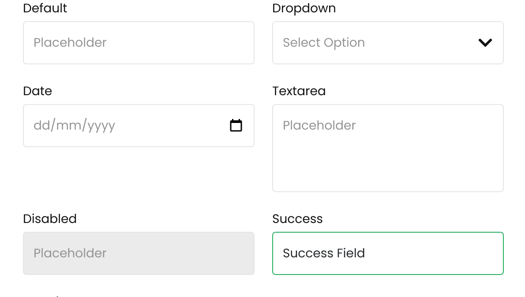Click the Date field label

coord(37,91)
